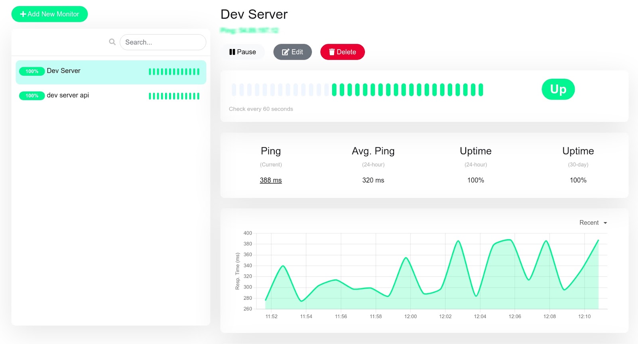Select Dev Server in monitor list
Image resolution: width=638 pixels, height=344 pixels.
64,71
